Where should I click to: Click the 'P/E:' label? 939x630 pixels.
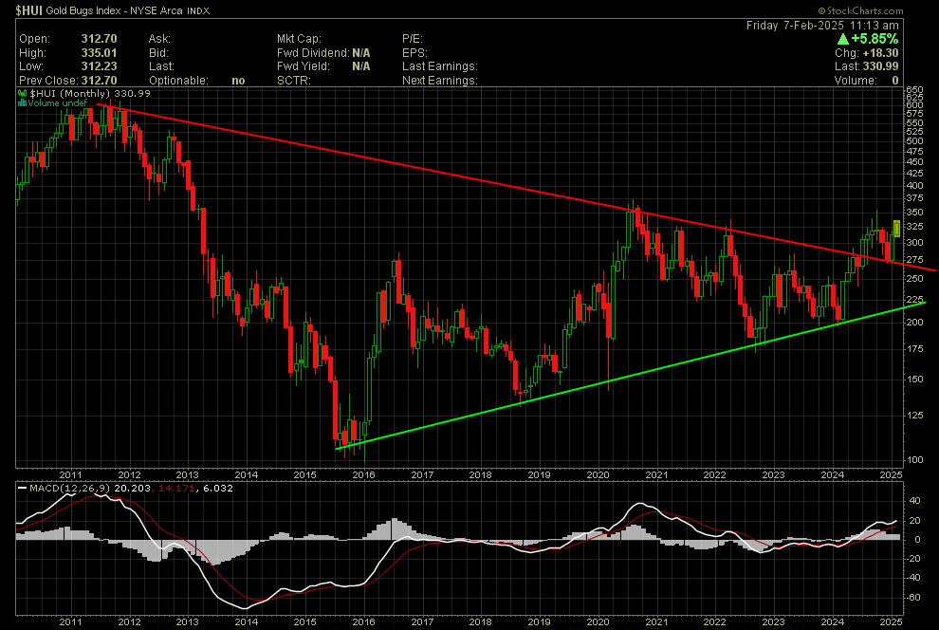[x=413, y=39]
